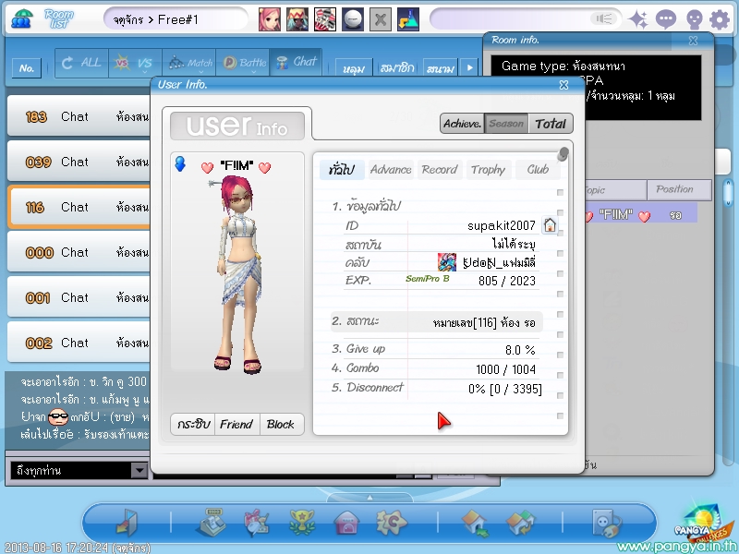Switch to the Trophy tab in User Info
The image size is (739, 554).
coord(488,170)
